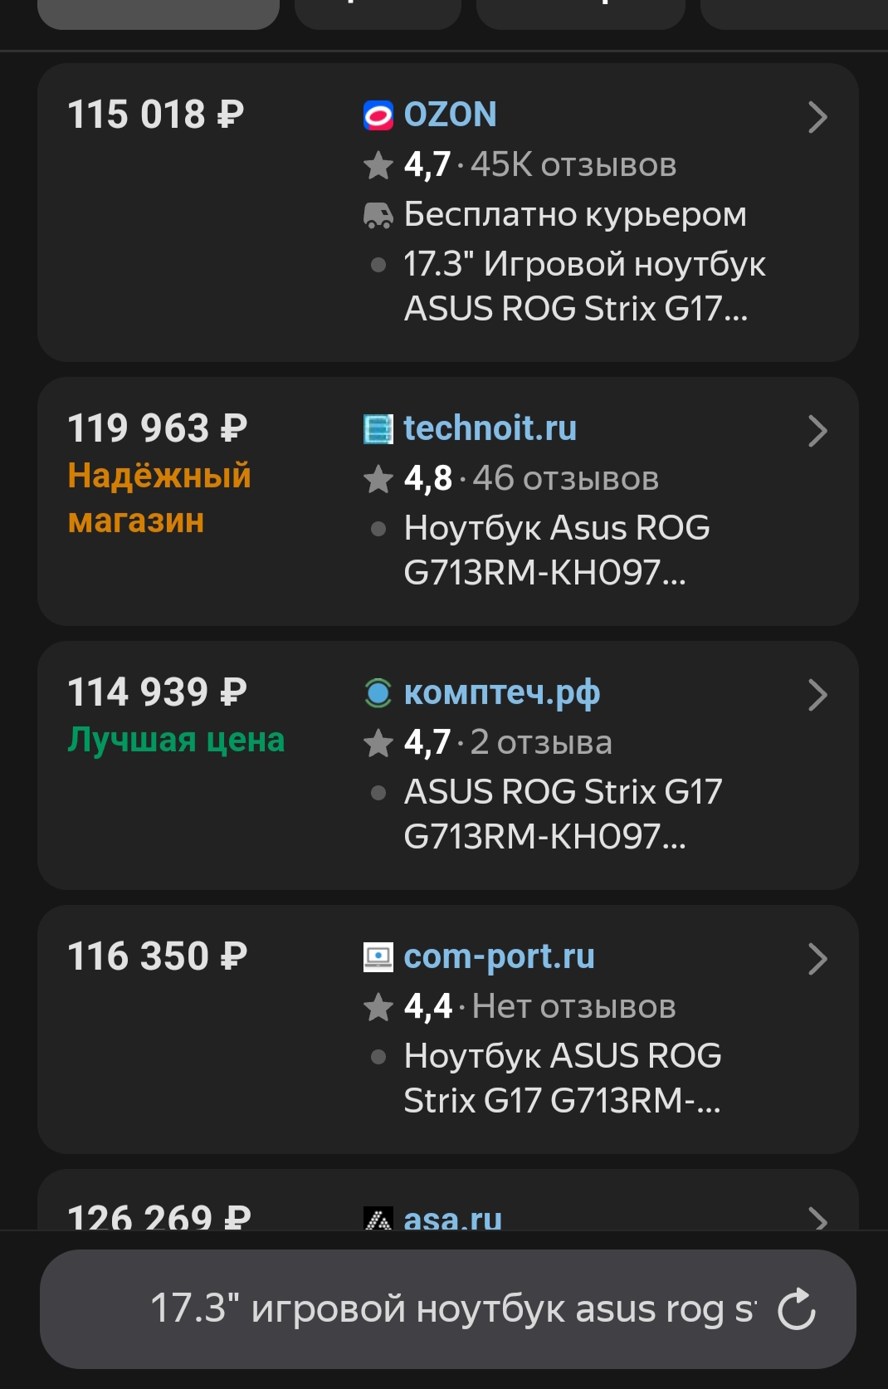Image resolution: width=888 pixels, height=1389 pixels.
Task: Expand the OZON offer chevron
Action: [x=817, y=117]
